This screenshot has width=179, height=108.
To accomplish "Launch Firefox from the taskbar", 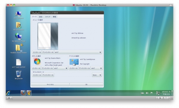I will (x=23, y=93).
